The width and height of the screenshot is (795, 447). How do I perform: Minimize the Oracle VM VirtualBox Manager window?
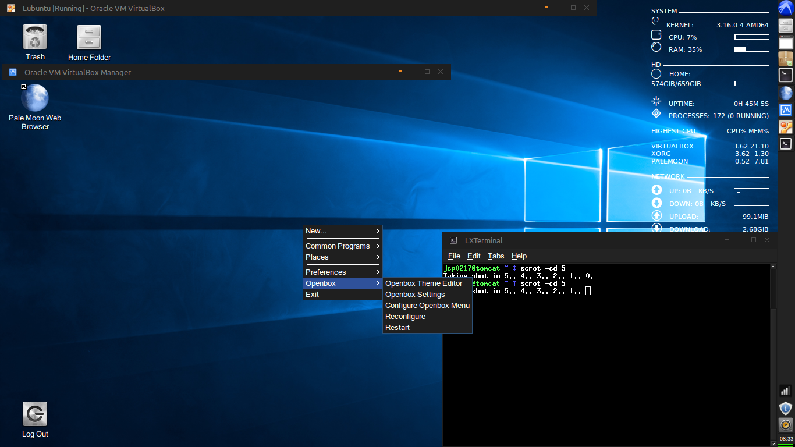point(414,72)
